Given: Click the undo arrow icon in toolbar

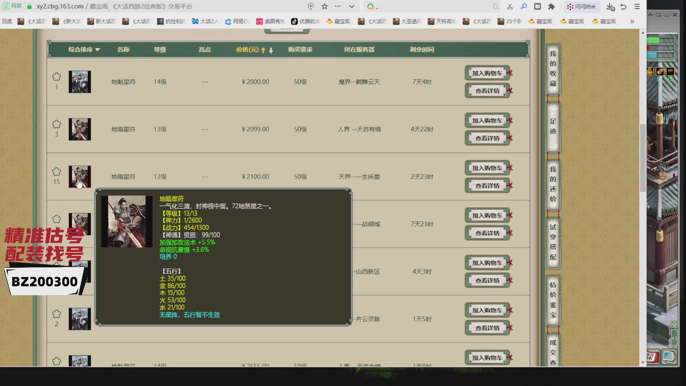Looking at the screenshot, I should tap(623, 6).
